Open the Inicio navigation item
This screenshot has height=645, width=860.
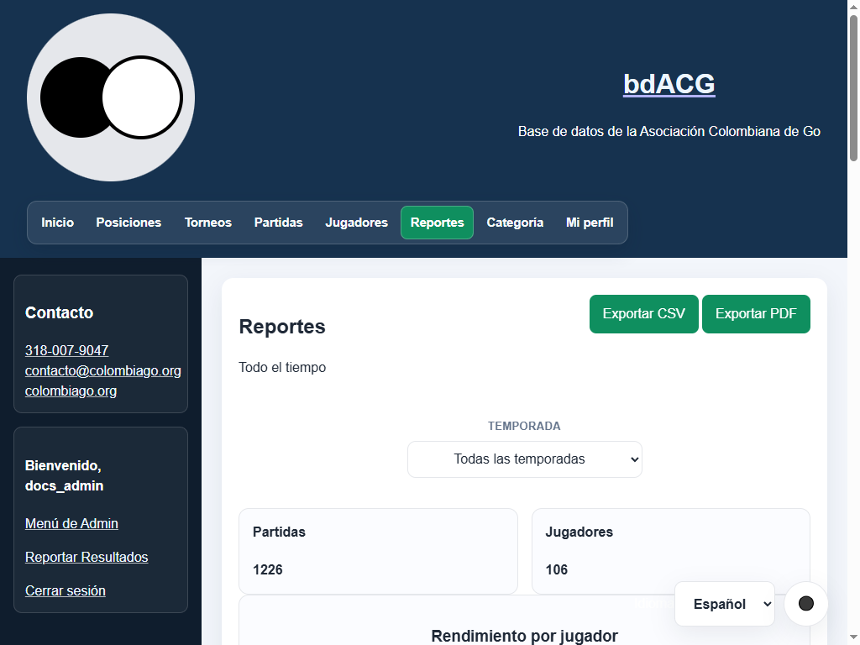coord(58,223)
